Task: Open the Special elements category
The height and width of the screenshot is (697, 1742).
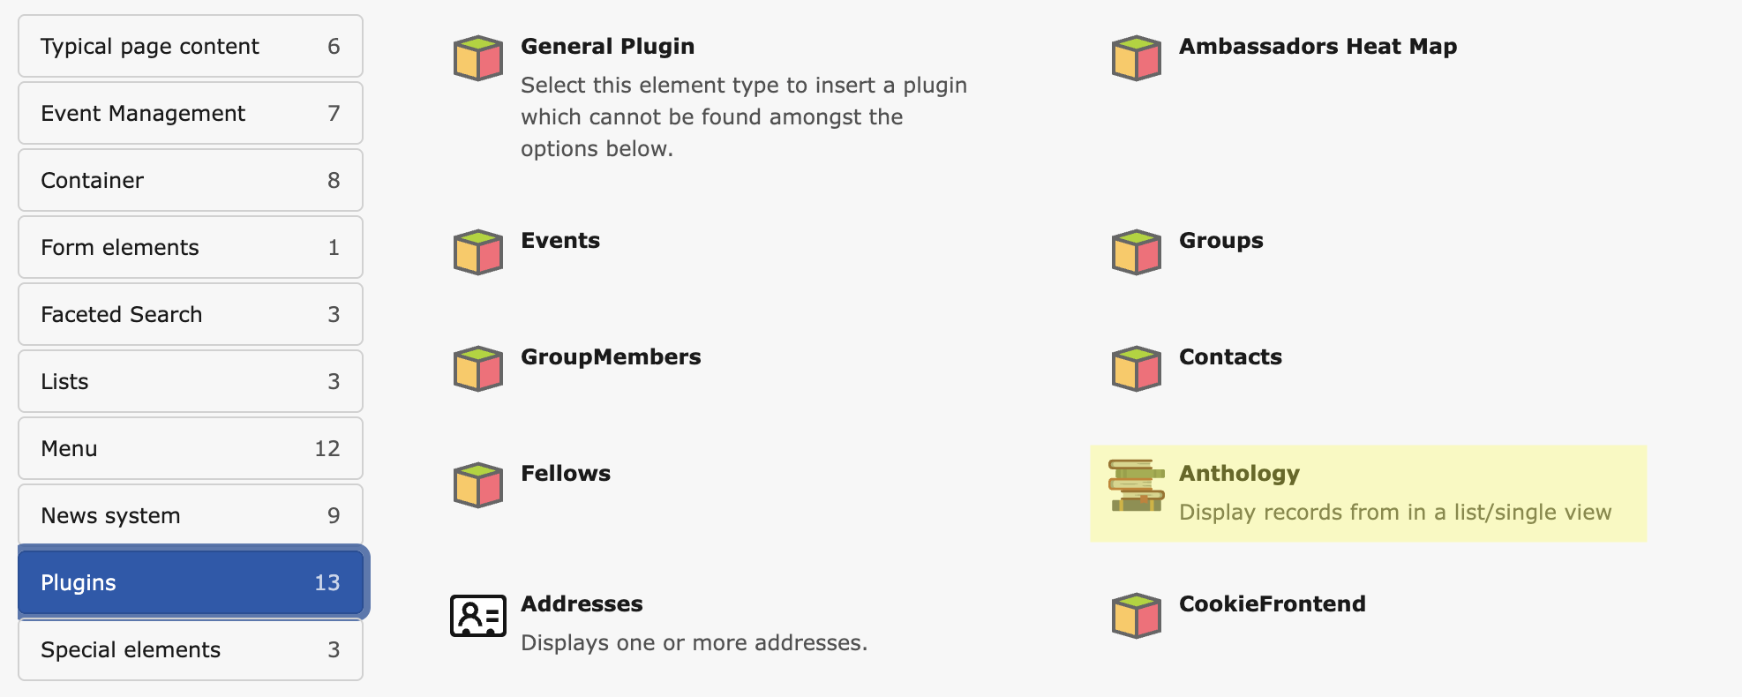Action: [190, 649]
